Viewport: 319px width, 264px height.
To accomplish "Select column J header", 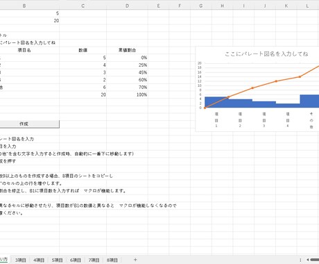I will [265, 6].
